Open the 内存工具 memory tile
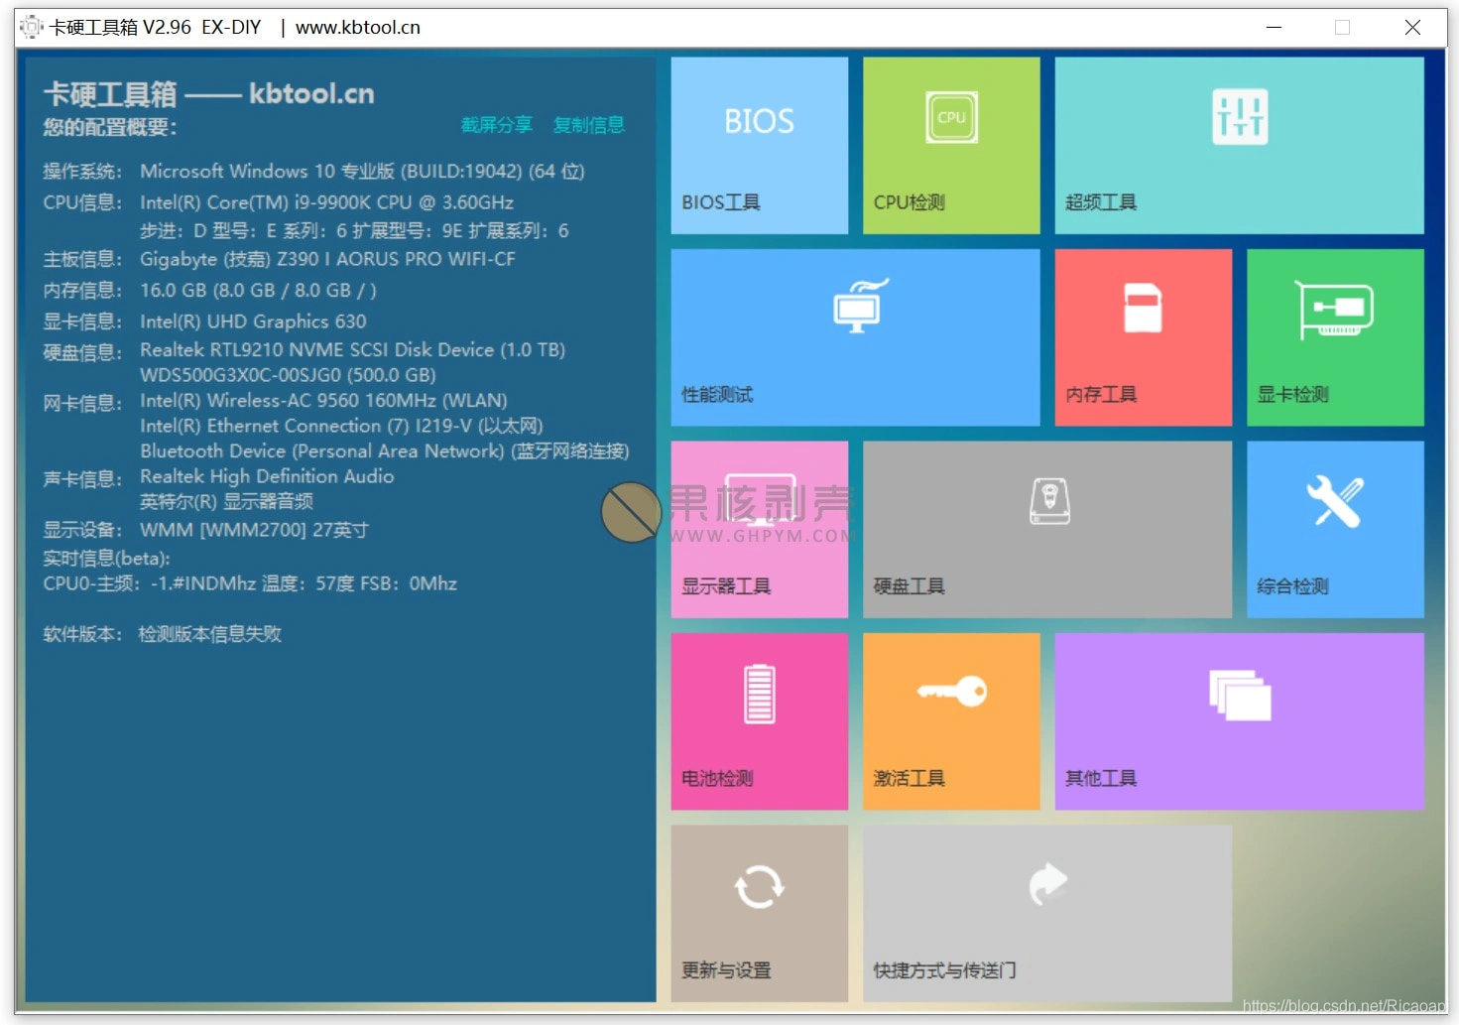 (x=1144, y=337)
